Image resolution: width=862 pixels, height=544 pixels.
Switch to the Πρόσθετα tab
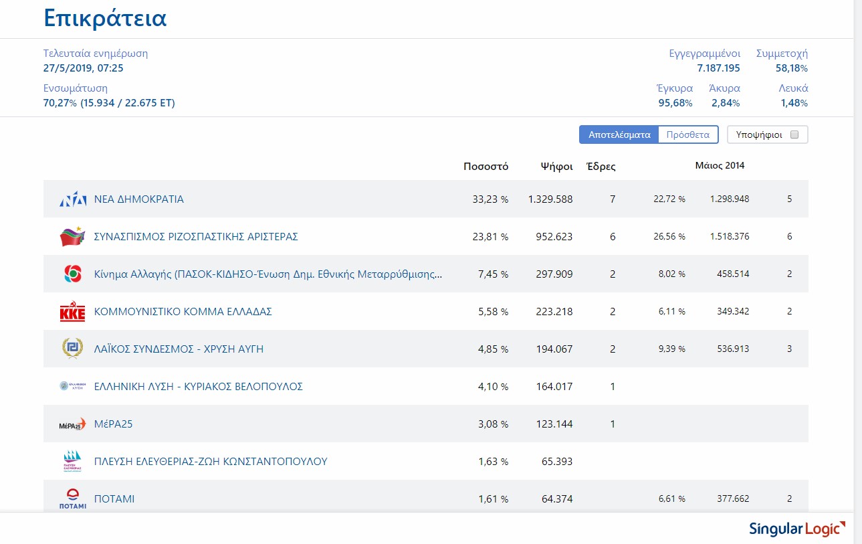click(x=688, y=134)
